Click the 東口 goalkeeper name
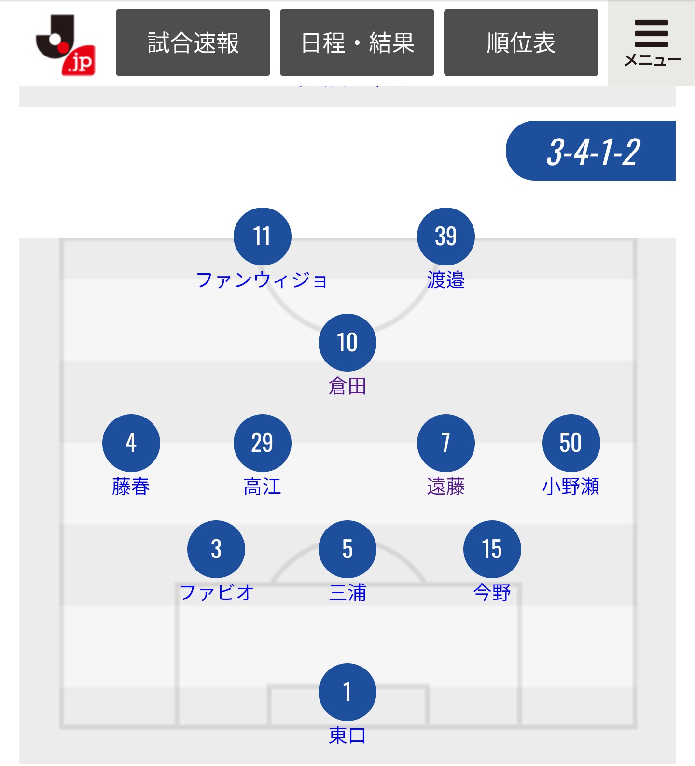The width and height of the screenshot is (695, 766). [347, 736]
